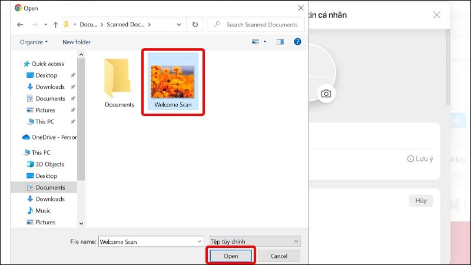Open pinned Desktop under Quick access

tap(42, 75)
